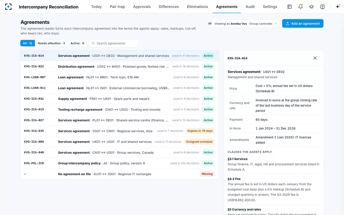Viewport: 344px width, 215px height.
Task: Click the 'used in 412 decisions' text
Action: (185, 163)
